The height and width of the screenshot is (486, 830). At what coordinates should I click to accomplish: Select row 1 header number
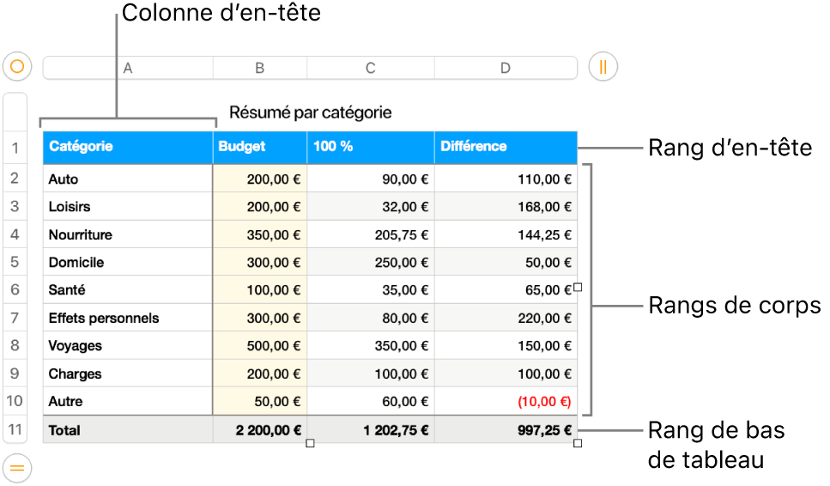15,149
